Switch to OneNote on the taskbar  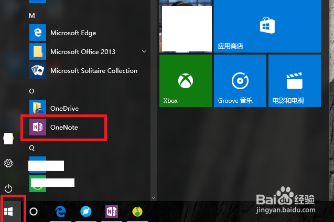(112, 212)
